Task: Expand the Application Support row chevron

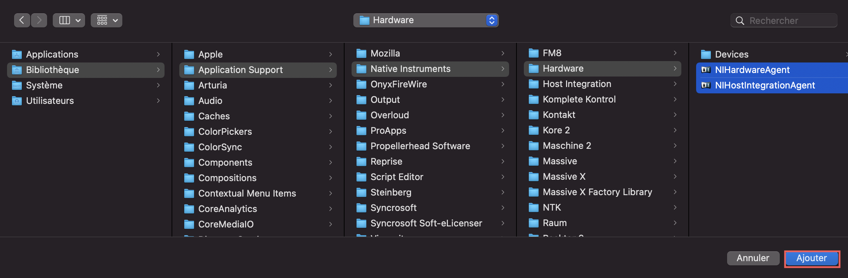Action: 330,70
